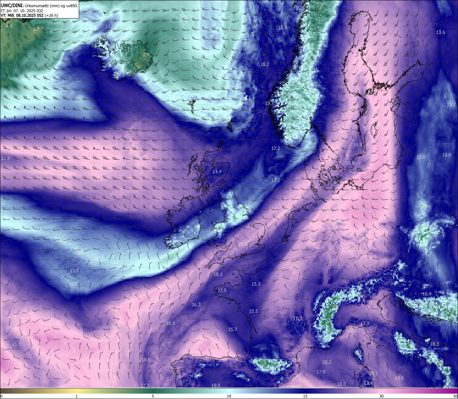Click the '0' tick label on the color scale
The image size is (458, 399).
pos(1,396)
